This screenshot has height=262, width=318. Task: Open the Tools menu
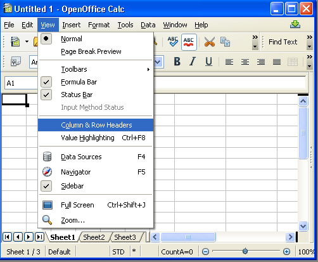[x=125, y=25]
